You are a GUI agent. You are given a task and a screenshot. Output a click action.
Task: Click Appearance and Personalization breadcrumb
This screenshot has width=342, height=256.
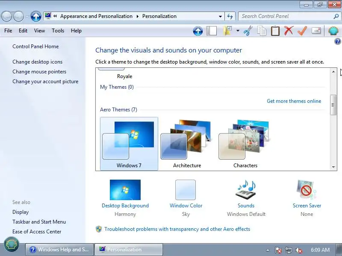point(96,16)
